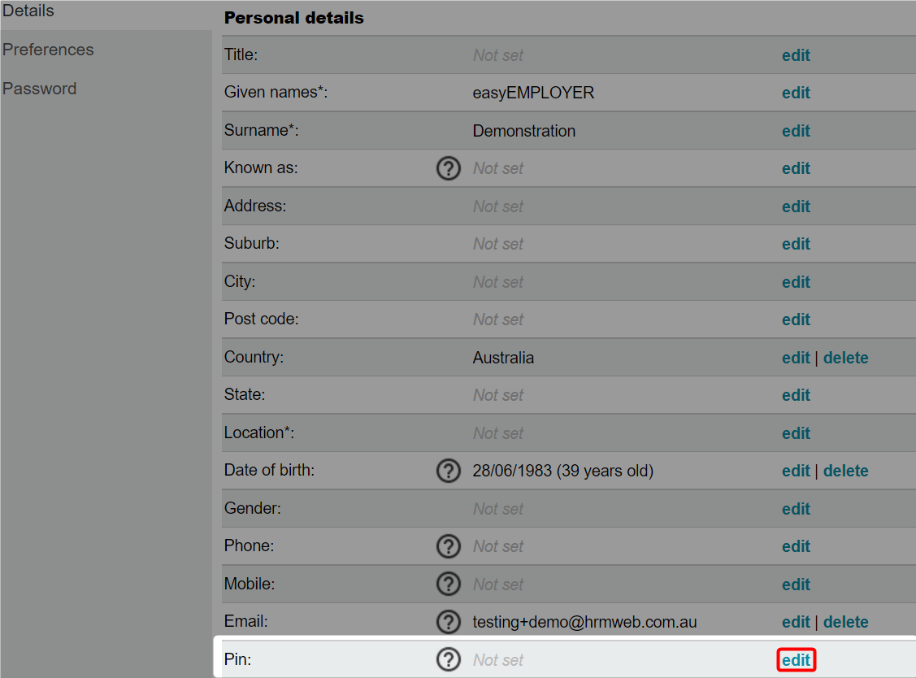Image resolution: width=916 pixels, height=678 pixels.
Task: Edit the Gender field
Action: point(796,509)
